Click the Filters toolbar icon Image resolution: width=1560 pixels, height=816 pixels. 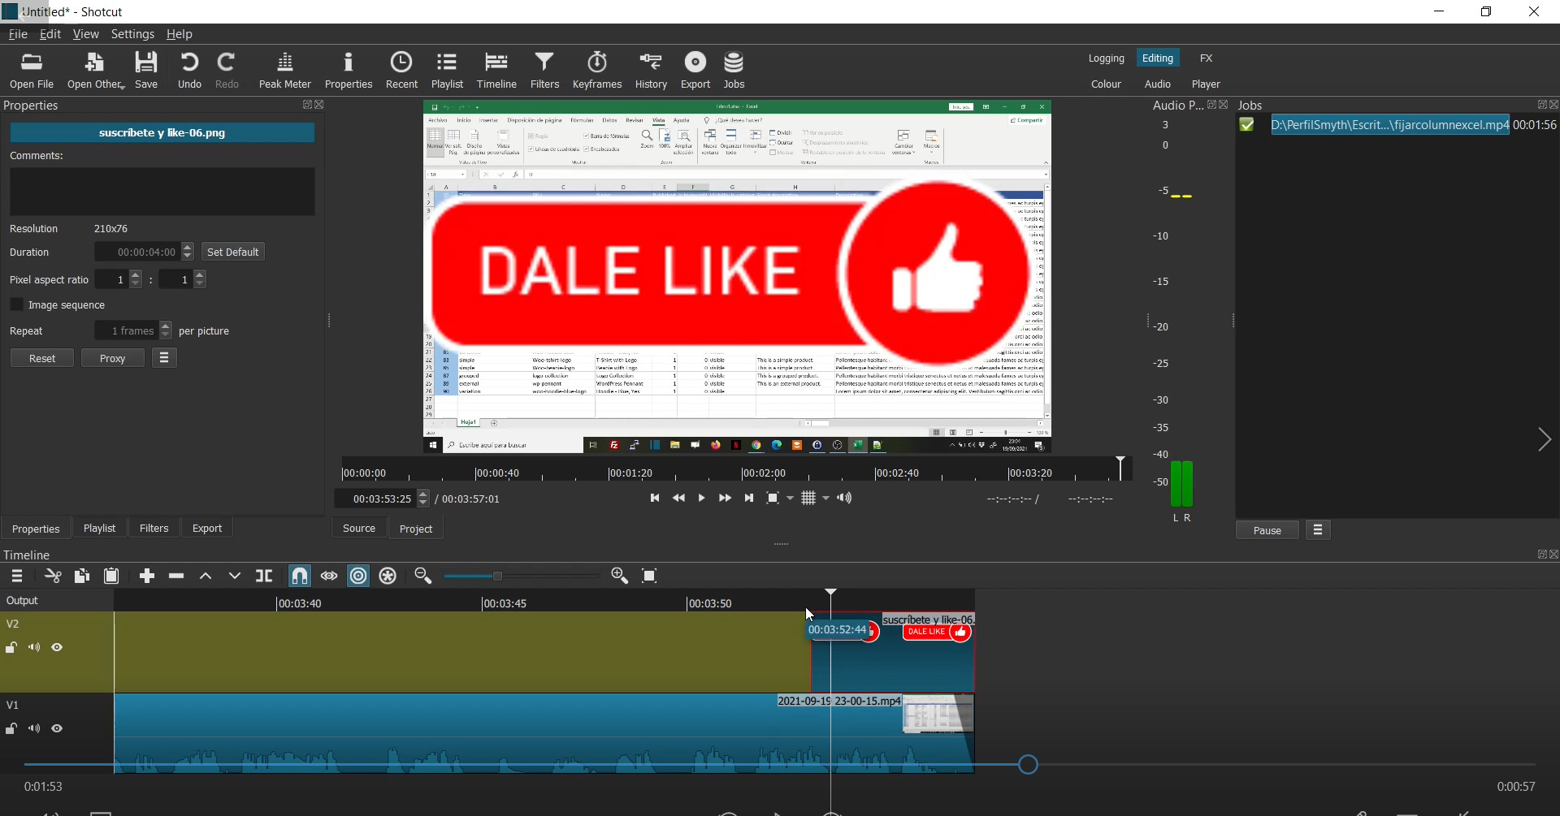point(544,71)
